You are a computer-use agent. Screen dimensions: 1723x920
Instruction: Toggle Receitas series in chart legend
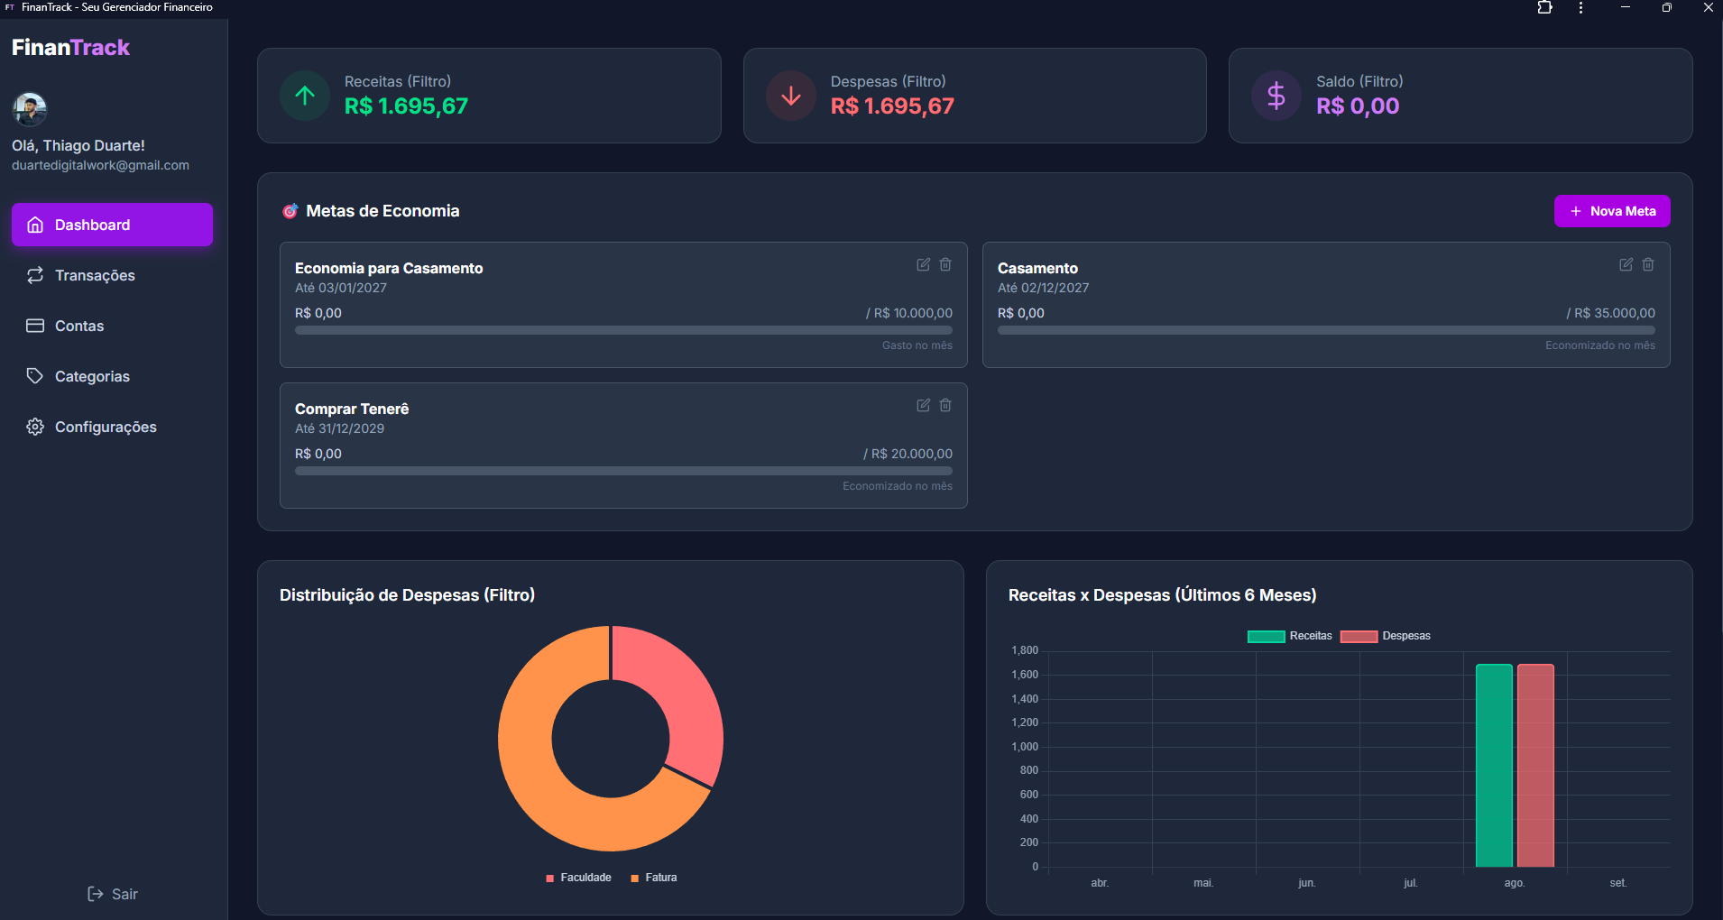[1289, 636]
